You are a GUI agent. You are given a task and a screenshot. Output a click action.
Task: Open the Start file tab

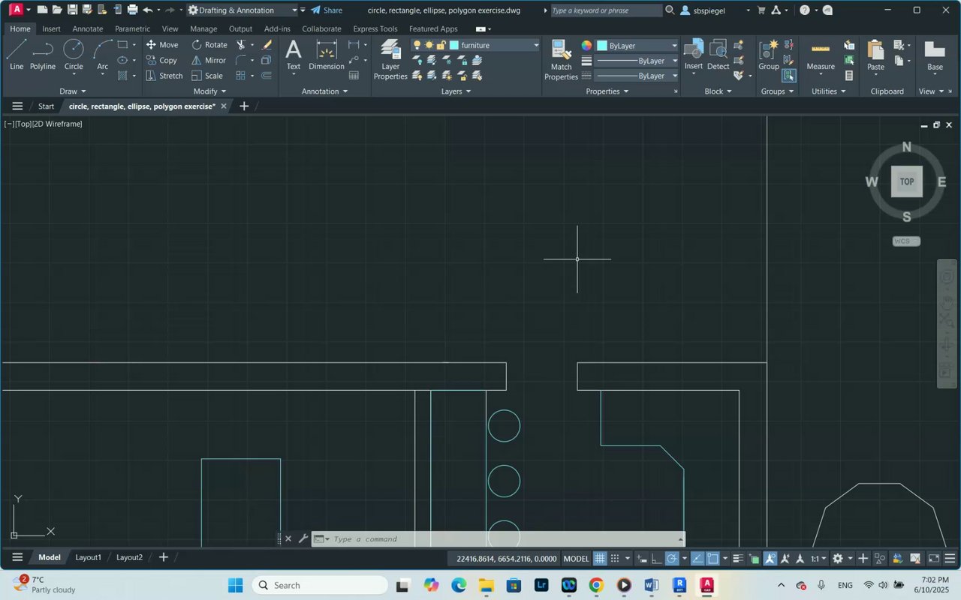pyautogui.click(x=47, y=106)
